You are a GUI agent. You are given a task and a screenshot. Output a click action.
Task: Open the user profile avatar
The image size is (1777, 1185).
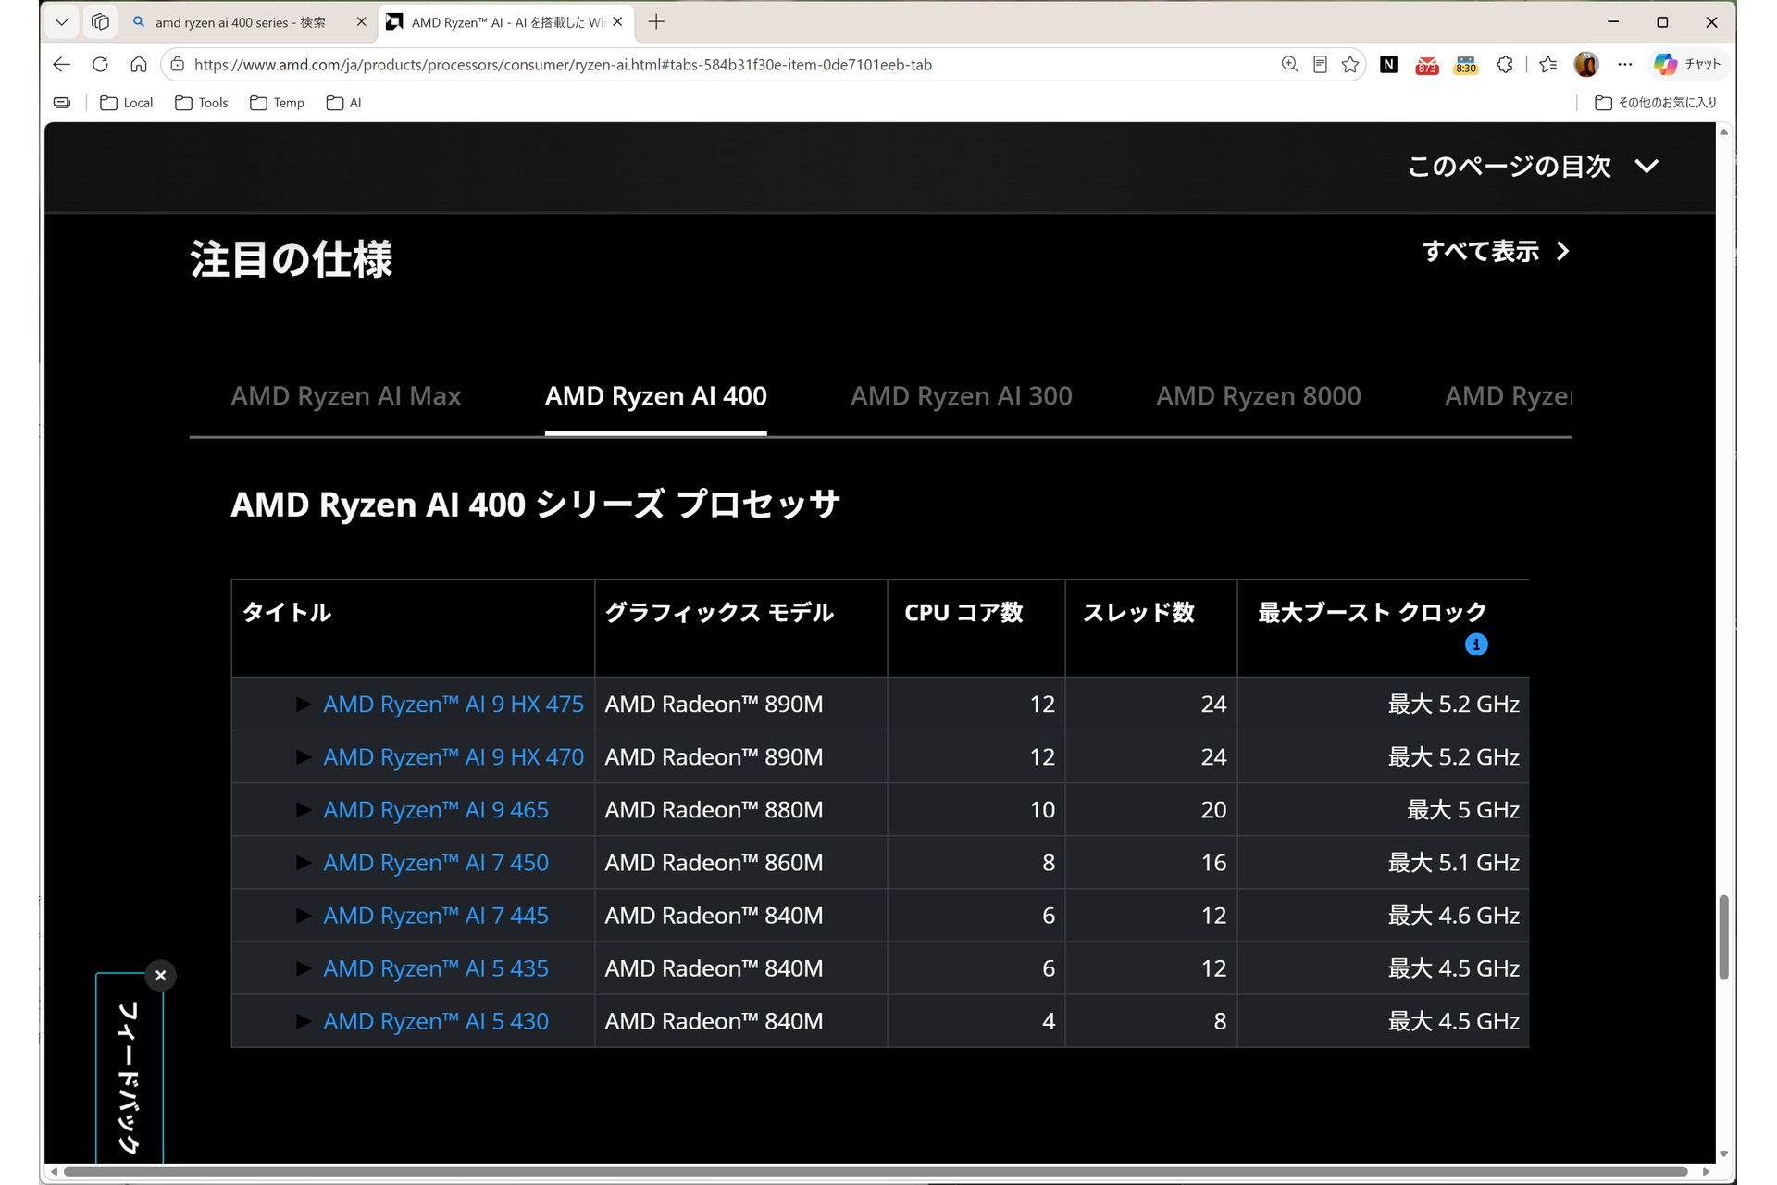(x=1586, y=65)
